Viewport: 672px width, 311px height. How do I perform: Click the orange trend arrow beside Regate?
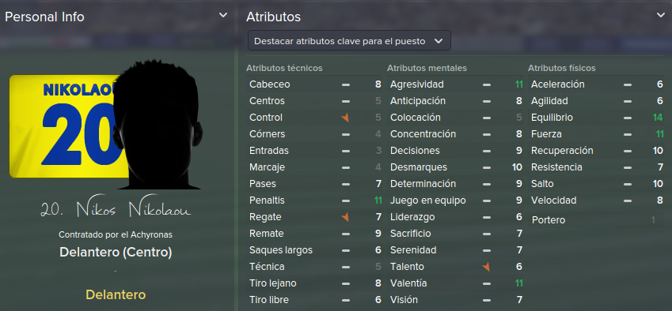tap(345, 217)
